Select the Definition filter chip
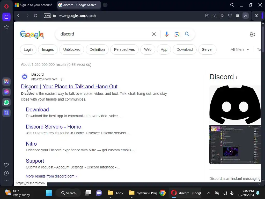Image resolution: width=265 pixels, height=199 pixels. click(x=97, y=49)
